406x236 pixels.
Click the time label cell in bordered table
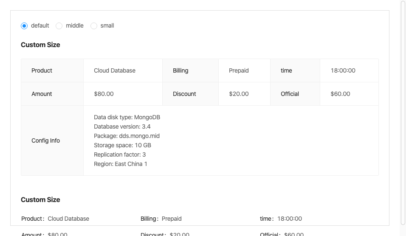[x=286, y=70]
